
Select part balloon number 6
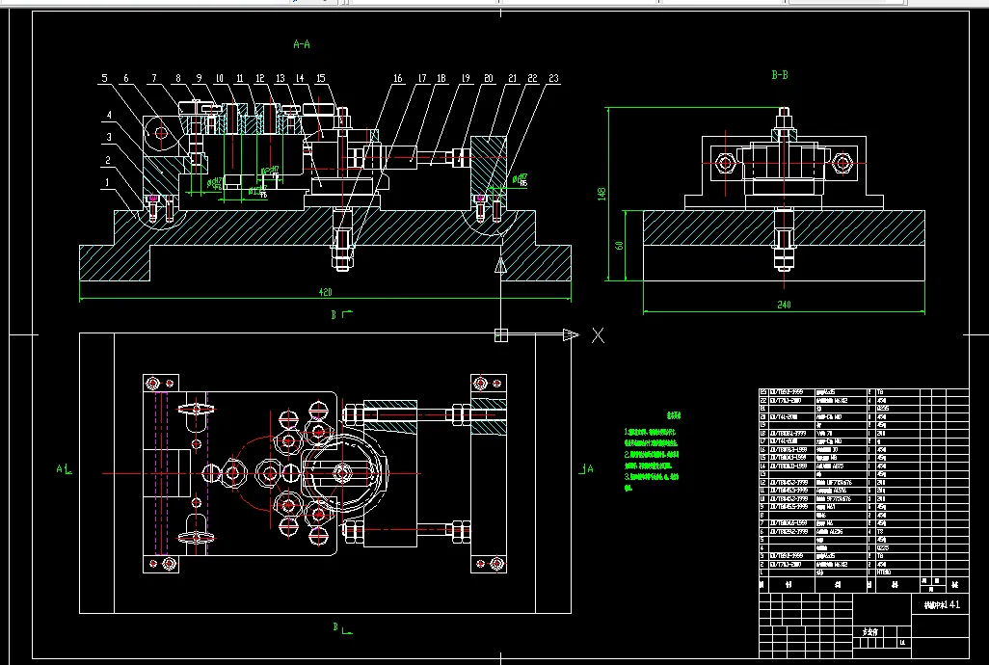pos(126,78)
